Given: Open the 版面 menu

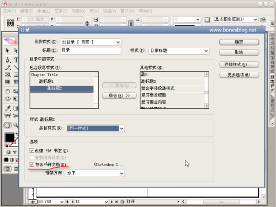Looking at the screenshot, I should pyautogui.click(x=44, y=11).
